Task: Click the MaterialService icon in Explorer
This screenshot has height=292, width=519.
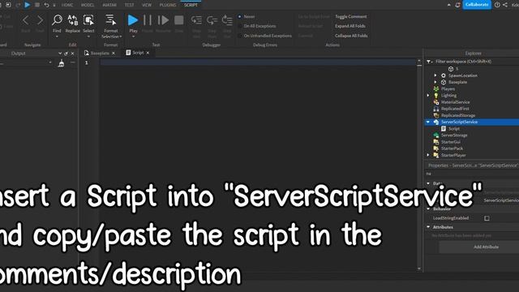Action: (436, 102)
